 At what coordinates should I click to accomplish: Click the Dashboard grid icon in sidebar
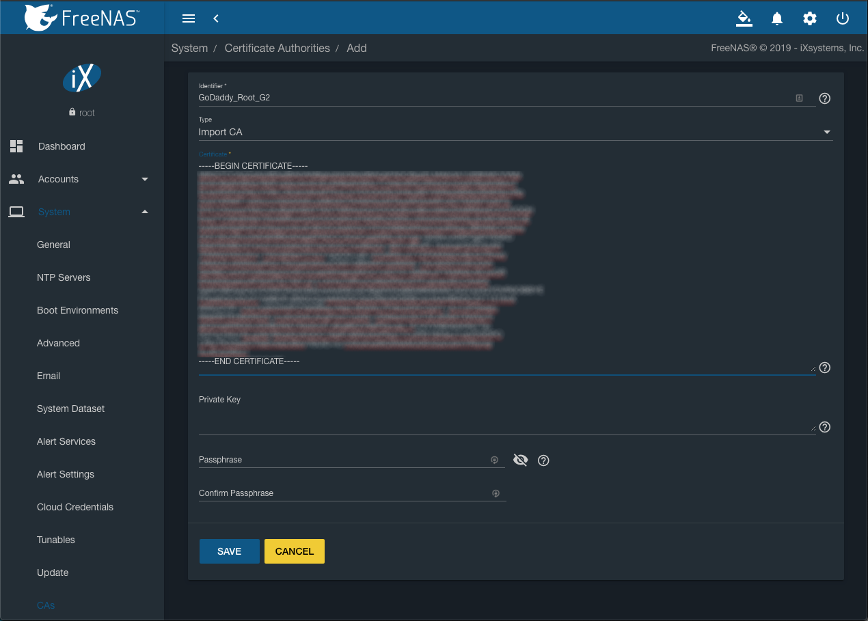click(15, 146)
